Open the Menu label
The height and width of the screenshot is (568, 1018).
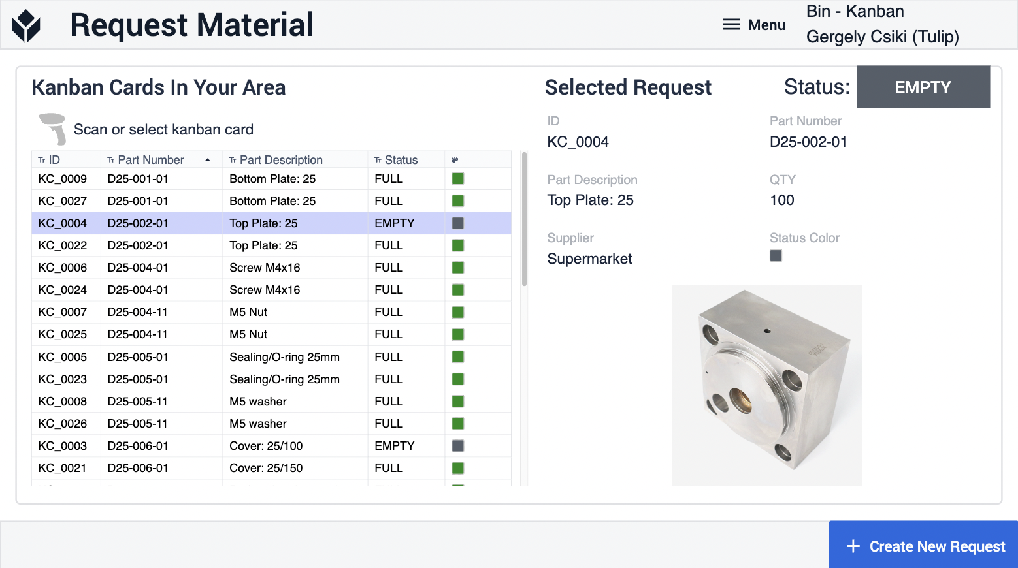766,25
